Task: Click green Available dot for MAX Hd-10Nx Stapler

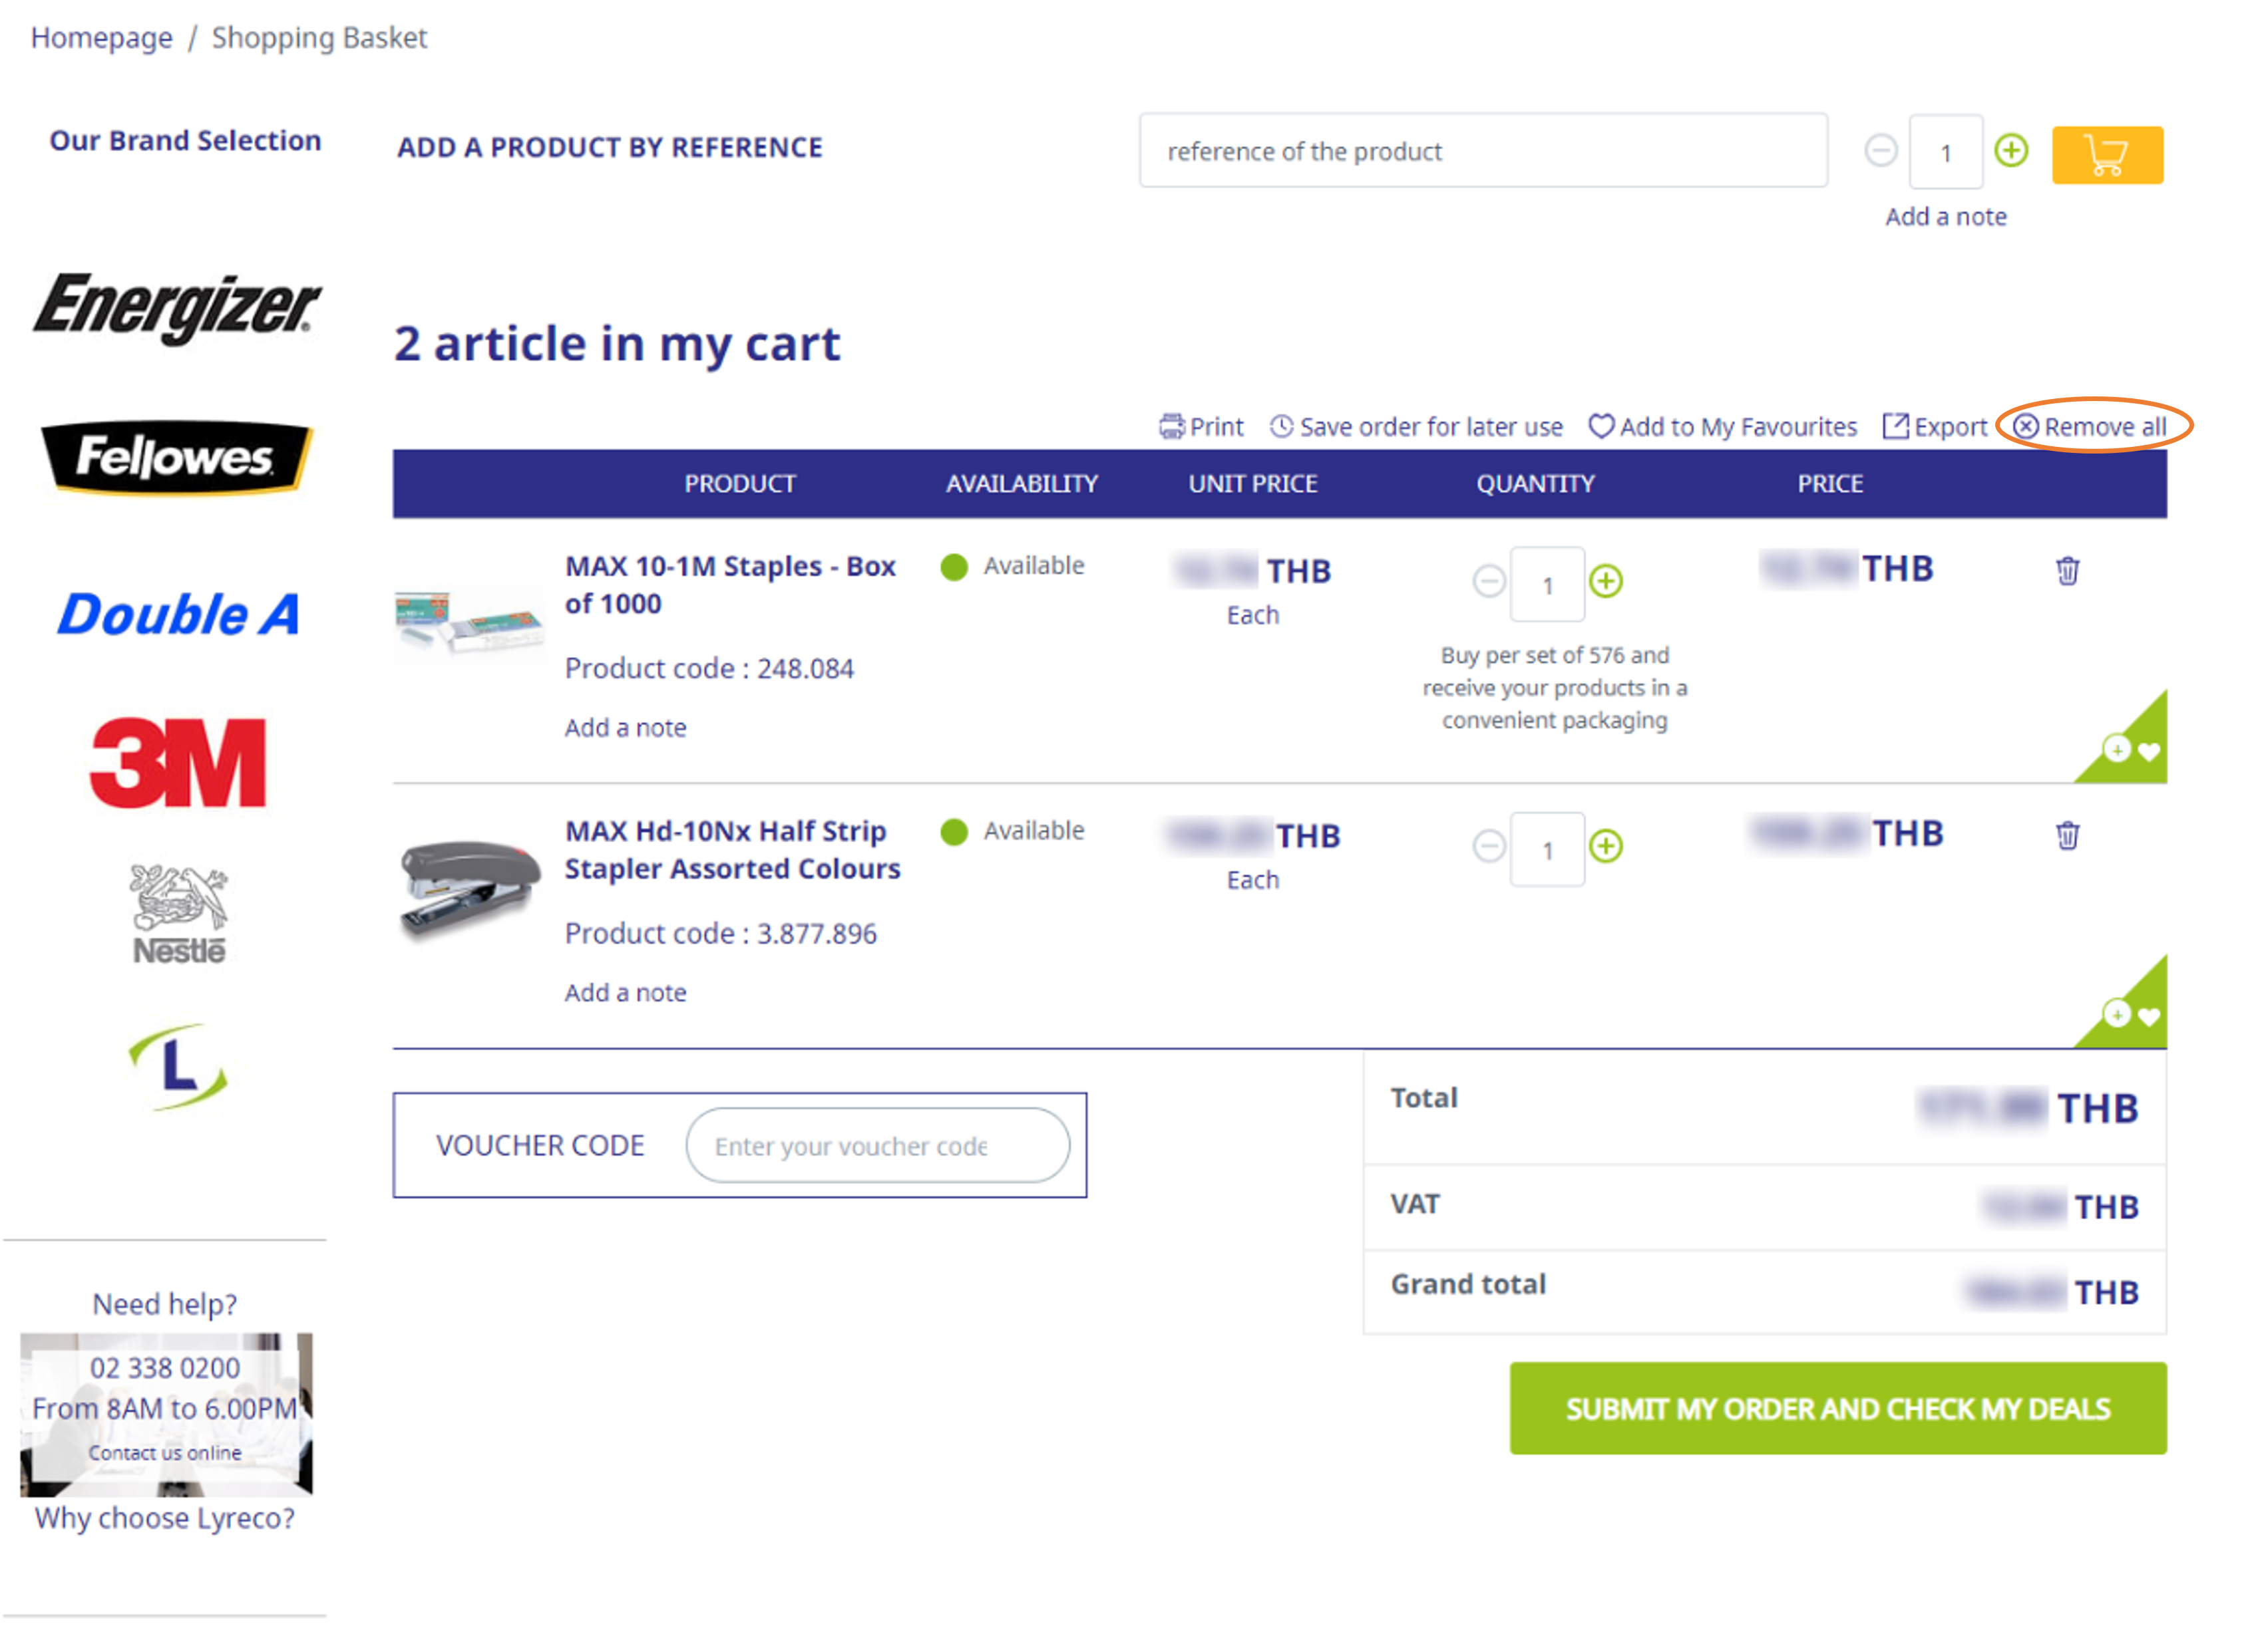Action: (954, 831)
